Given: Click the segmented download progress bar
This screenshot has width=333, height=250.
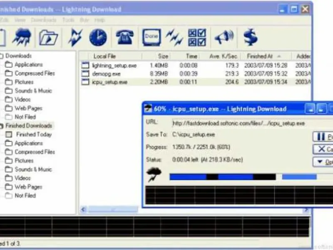Looking at the screenshot, I should [251, 177].
